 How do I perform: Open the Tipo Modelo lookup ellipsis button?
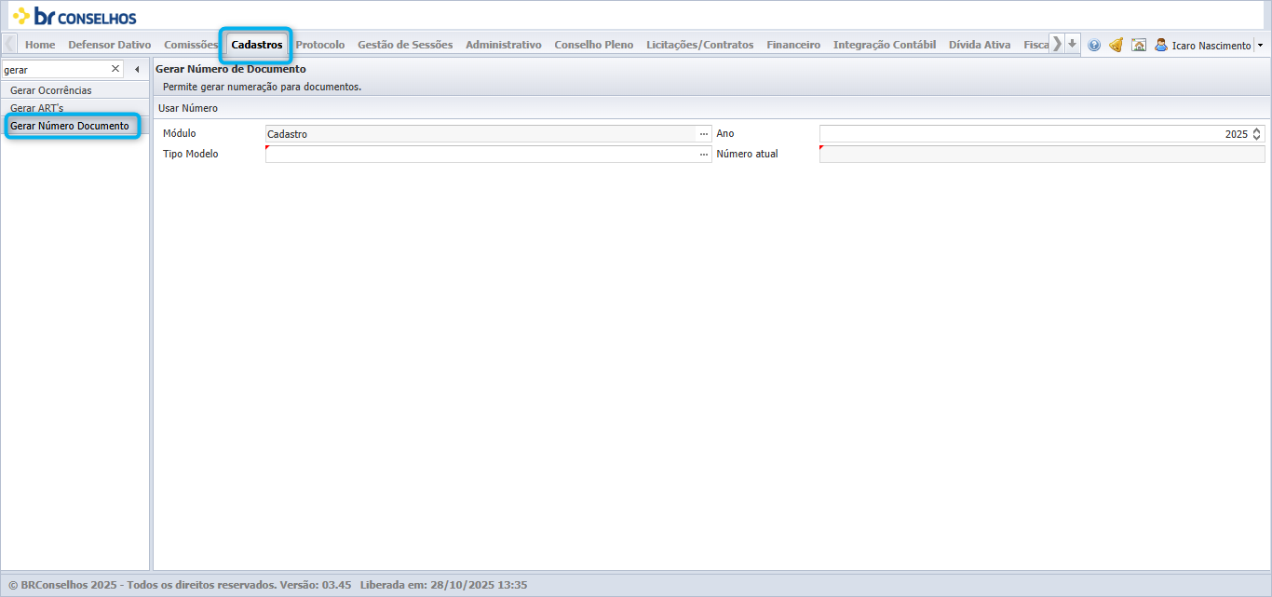705,155
